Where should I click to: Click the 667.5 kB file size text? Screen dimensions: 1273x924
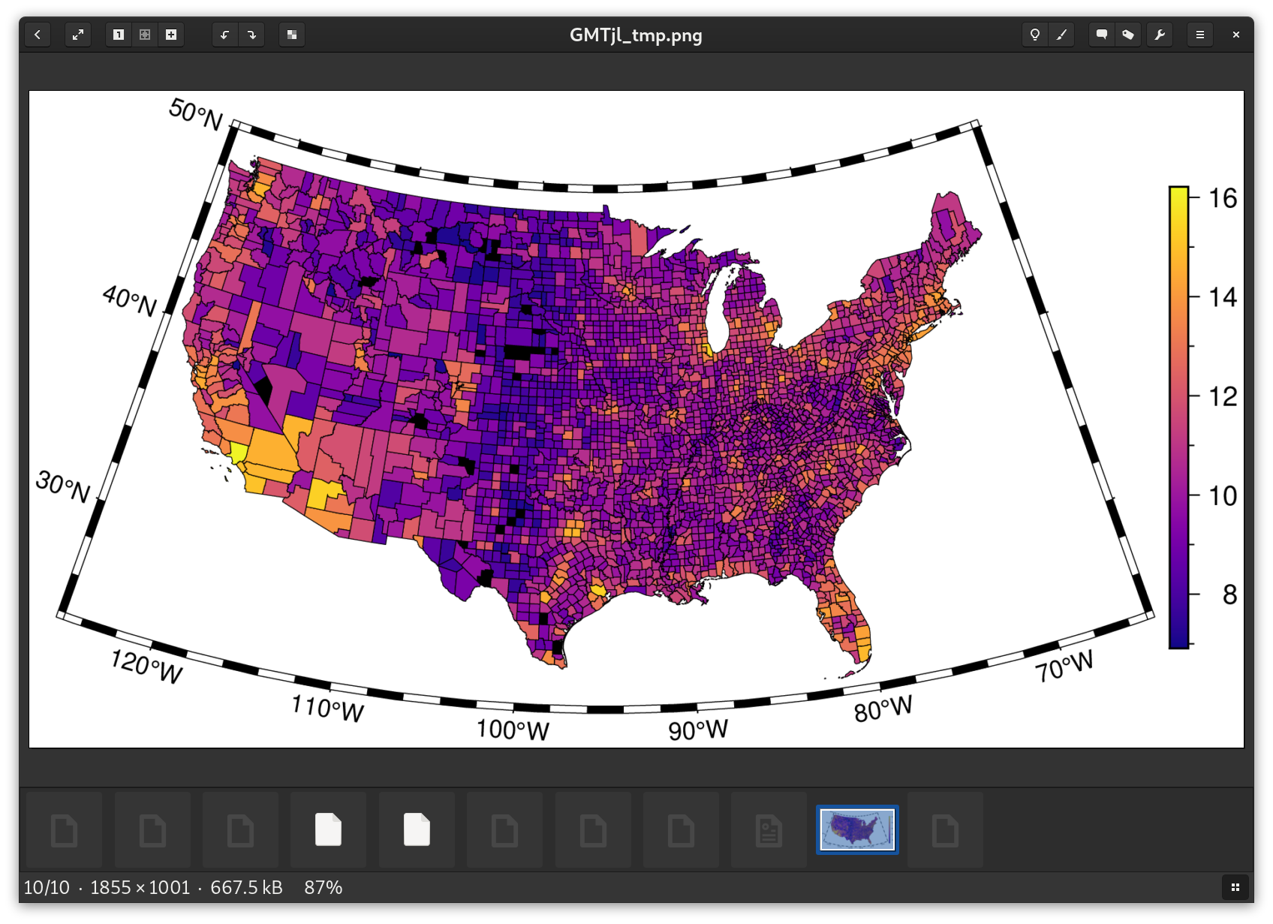(x=246, y=887)
